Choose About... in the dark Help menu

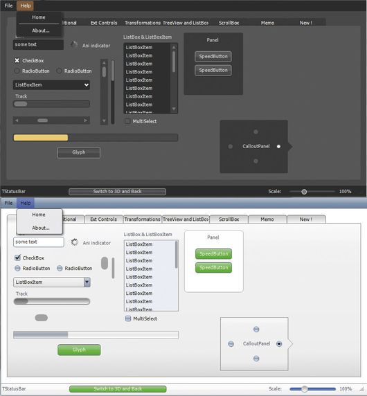coord(41,30)
